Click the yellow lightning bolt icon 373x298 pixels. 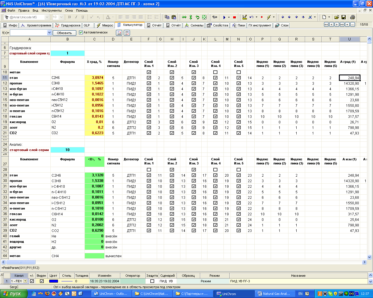[269, 17]
